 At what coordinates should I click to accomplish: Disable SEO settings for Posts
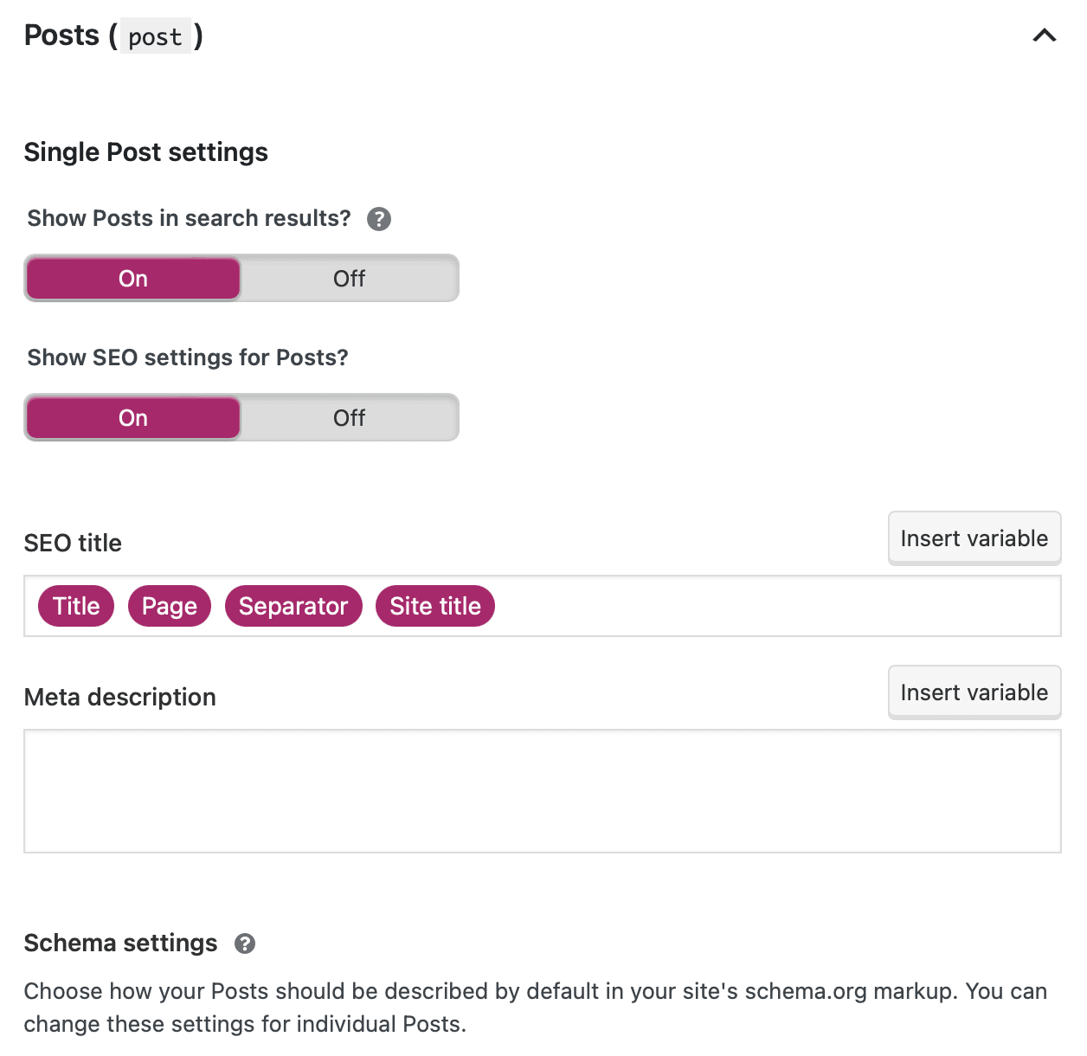tap(348, 417)
